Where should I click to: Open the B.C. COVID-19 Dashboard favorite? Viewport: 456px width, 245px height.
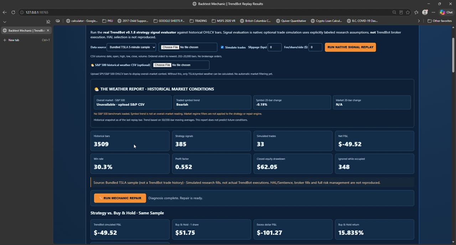(x=362, y=21)
